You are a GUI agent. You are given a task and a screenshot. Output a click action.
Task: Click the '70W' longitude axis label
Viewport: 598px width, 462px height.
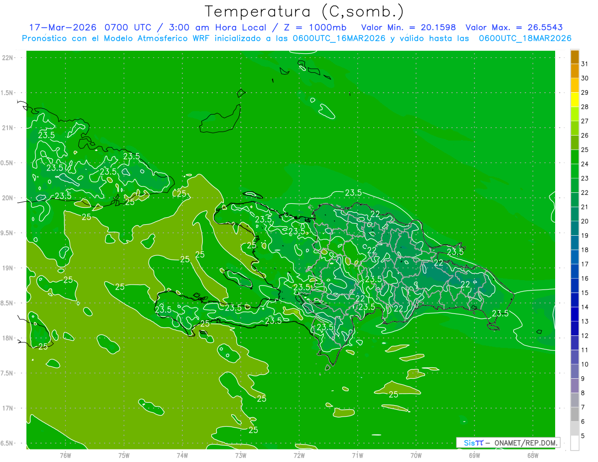point(416,455)
